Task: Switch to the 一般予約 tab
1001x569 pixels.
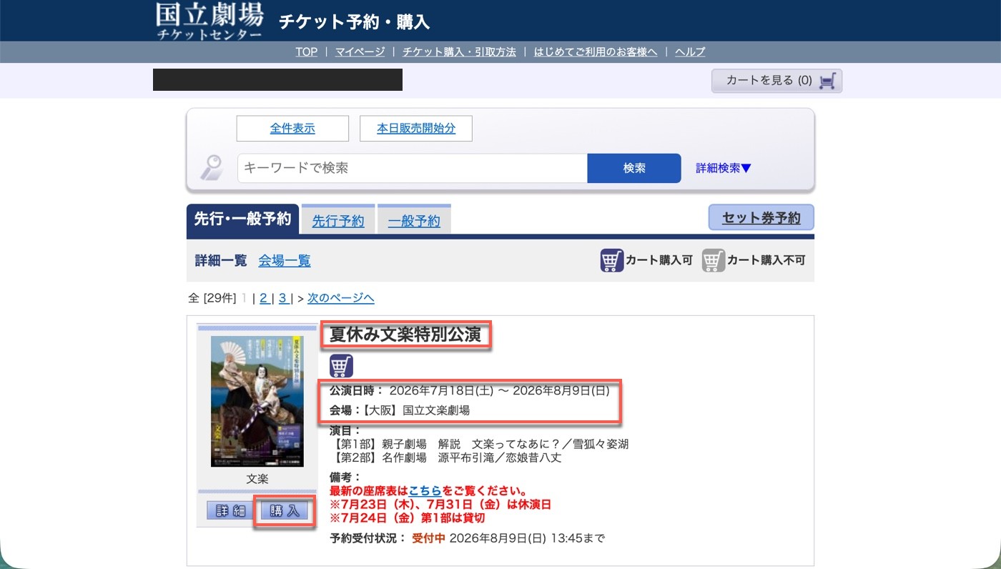Action: coord(414,221)
